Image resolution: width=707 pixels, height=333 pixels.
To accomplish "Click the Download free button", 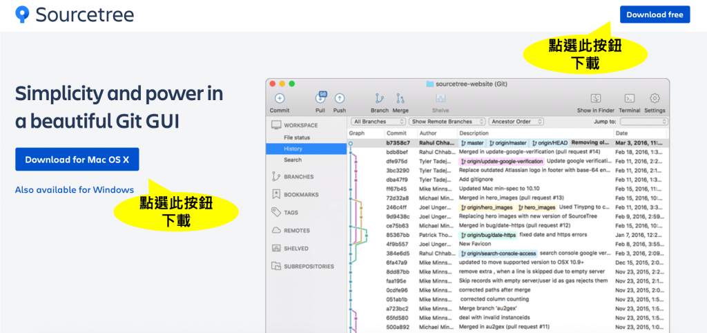I will coord(655,15).
